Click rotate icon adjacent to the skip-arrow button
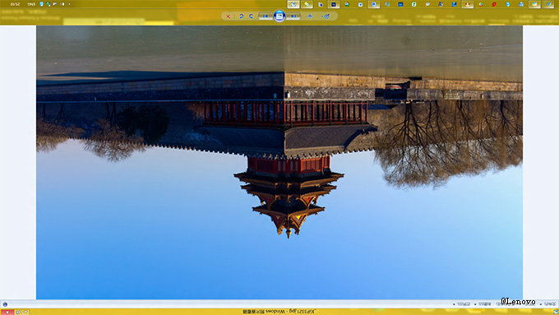 point(251,16)
